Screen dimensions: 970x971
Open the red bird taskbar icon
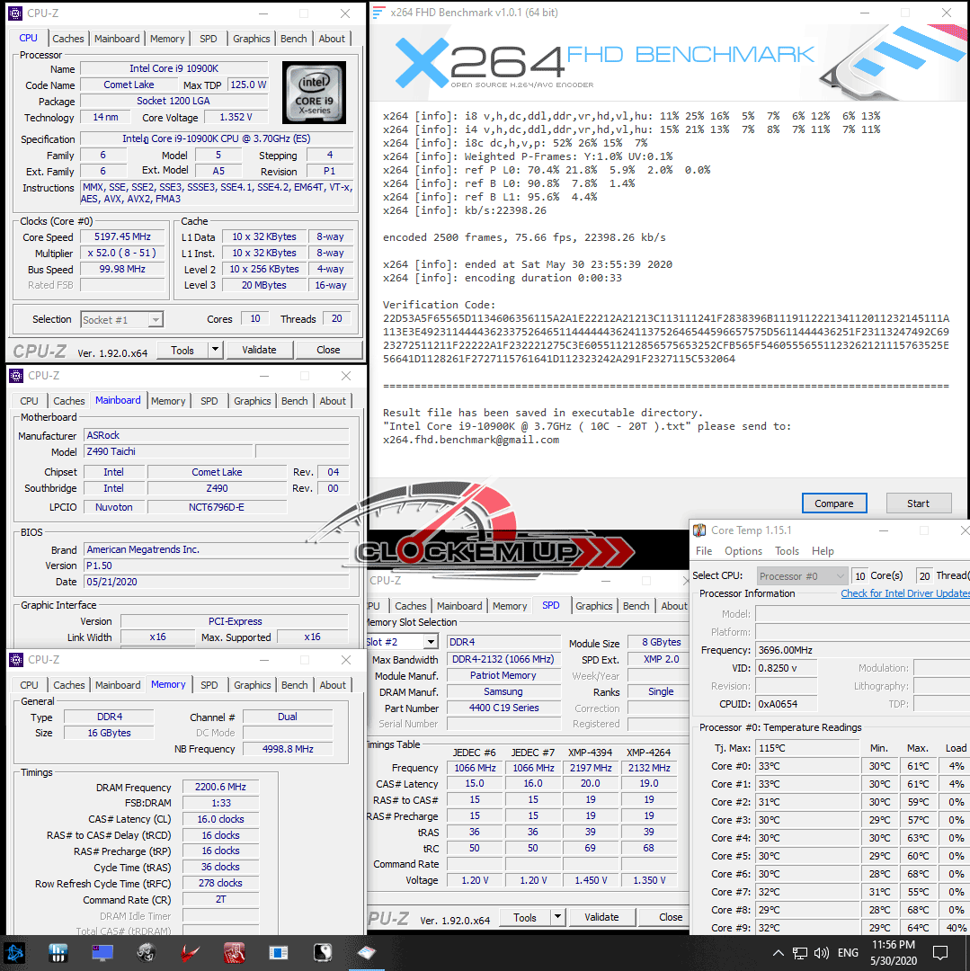pos(190,952)
